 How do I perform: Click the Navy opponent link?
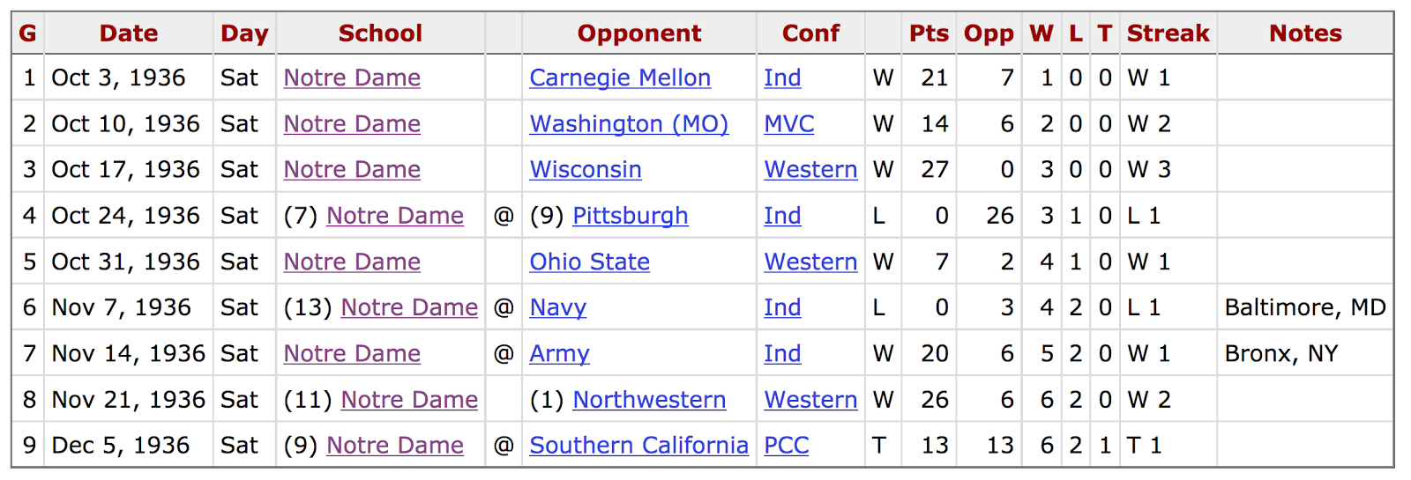(x=557, y=307)
